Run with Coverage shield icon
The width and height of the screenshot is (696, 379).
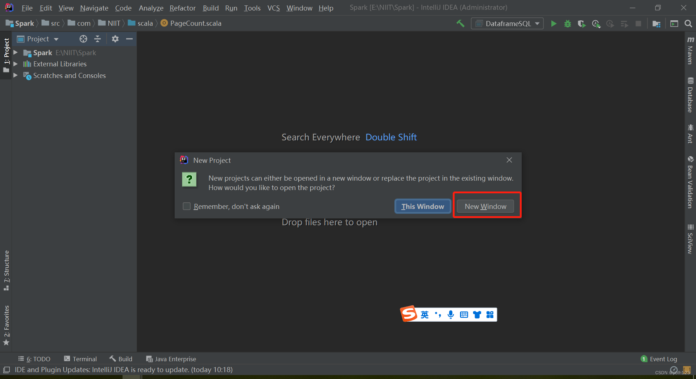coord(582,24)
